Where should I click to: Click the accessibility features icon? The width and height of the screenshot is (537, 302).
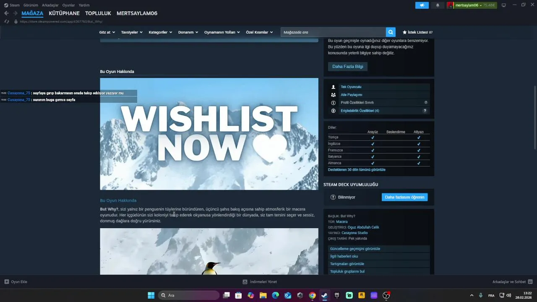(334, 111)
